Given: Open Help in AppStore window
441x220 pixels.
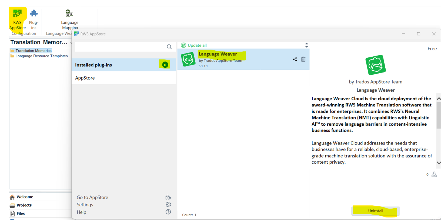Looking at the screenshot, I should point(81,212).
